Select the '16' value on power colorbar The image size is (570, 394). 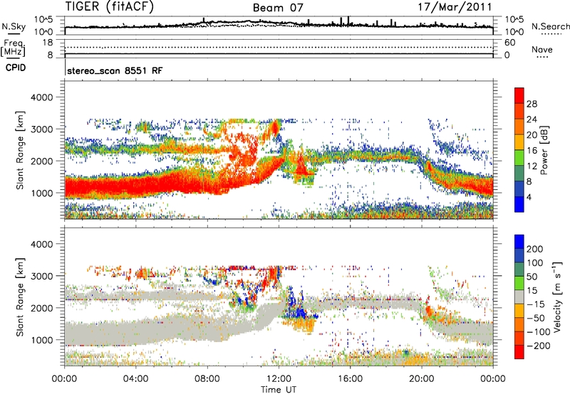pyautogui.click(x=532, y=151)
